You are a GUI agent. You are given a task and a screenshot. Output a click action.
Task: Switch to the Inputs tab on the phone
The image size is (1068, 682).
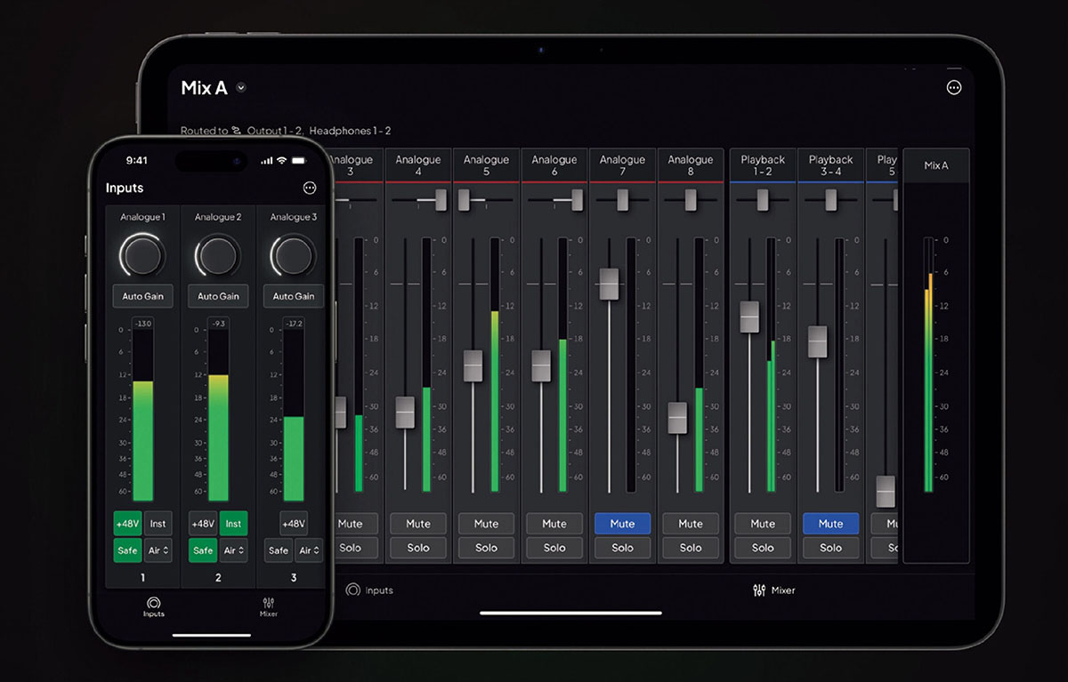[x=153, y=606]
